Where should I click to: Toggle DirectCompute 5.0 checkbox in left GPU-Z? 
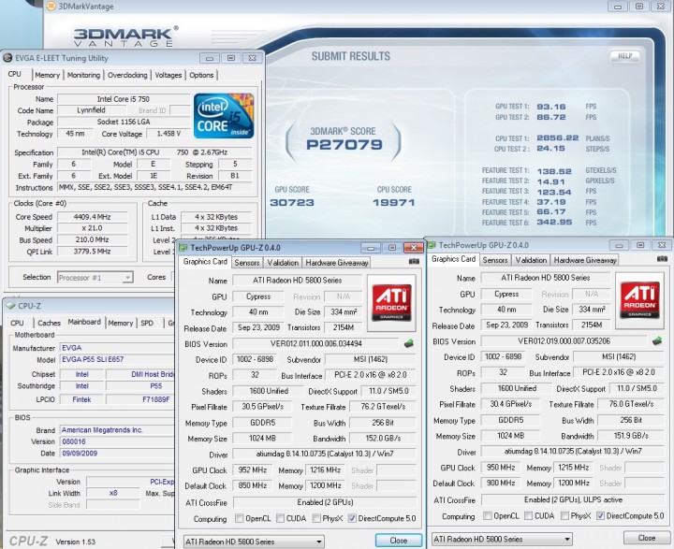[352, 518]
